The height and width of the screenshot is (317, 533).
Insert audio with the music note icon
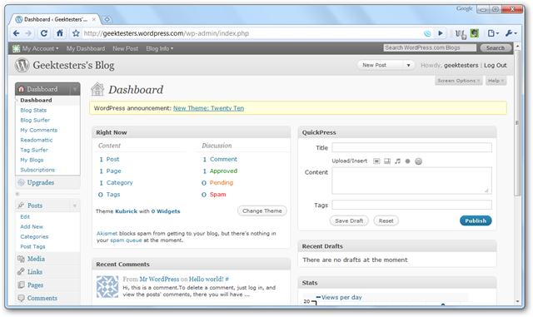point(397,161)
